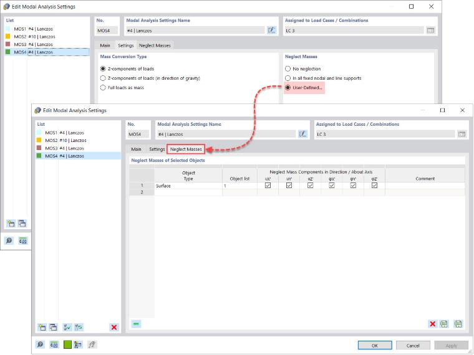
Task: Click the select all checkmarks icon below list
Action: click(67, 327)
